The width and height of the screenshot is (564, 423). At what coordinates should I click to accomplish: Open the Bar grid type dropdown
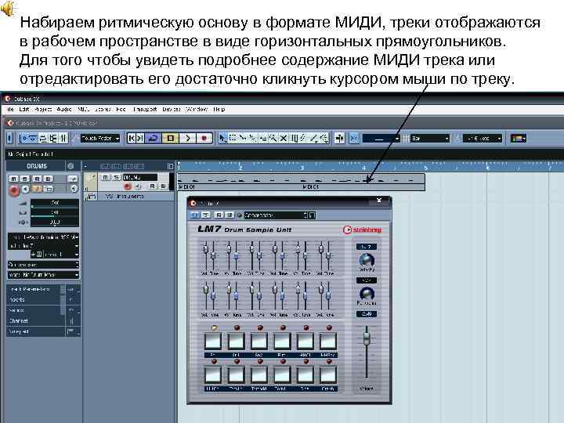[430, 138]
